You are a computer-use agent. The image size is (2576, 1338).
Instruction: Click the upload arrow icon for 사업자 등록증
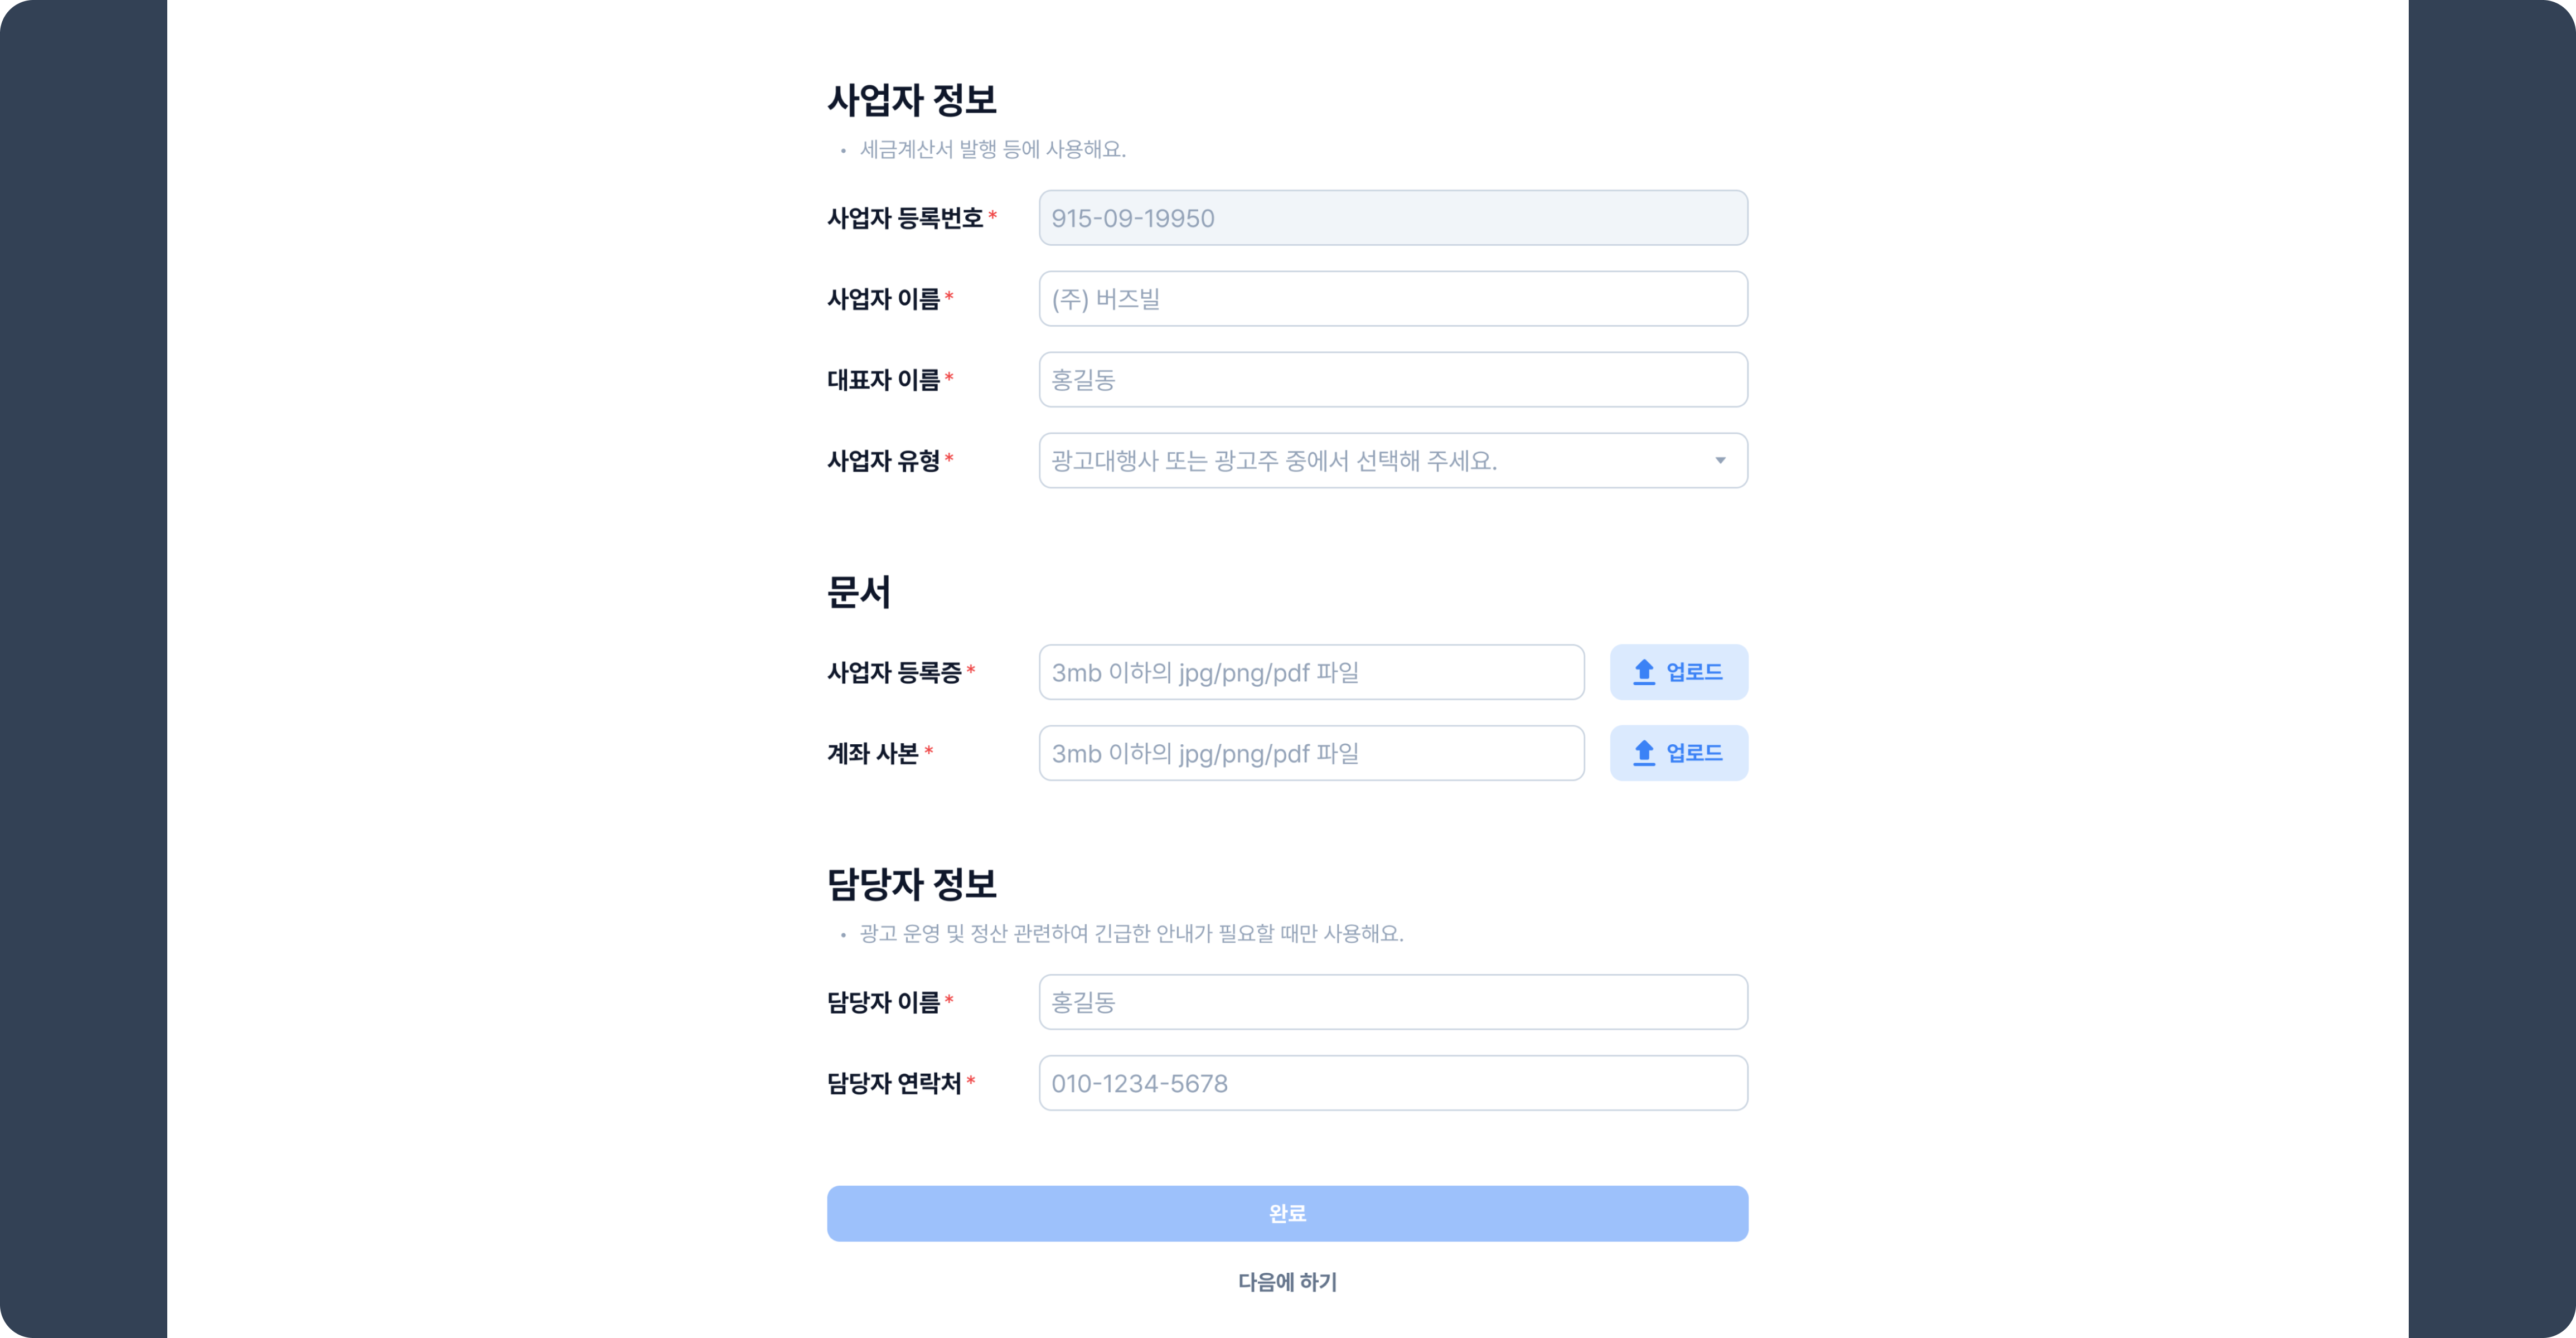[1644, 672]
